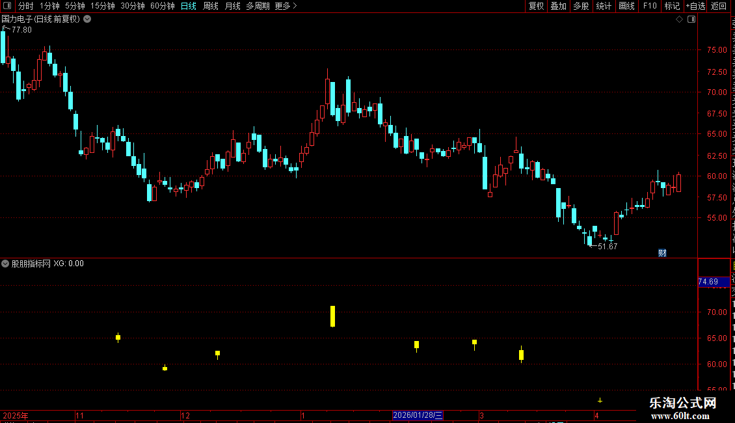Click the diamond marker icon

pos(679,20)
